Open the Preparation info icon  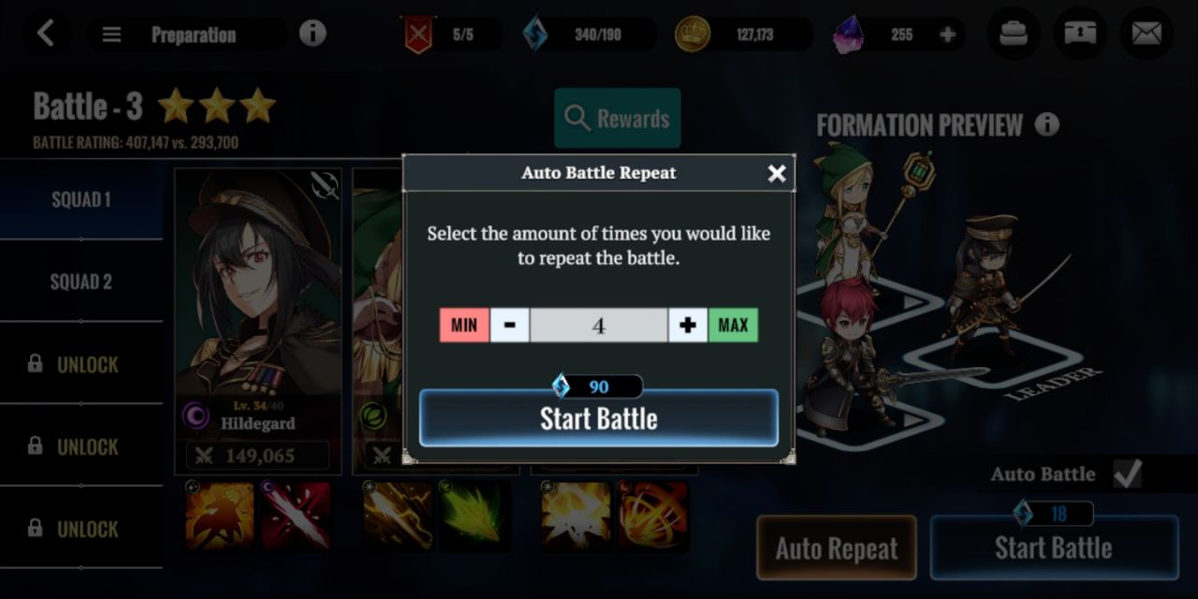tap(313, 34)
